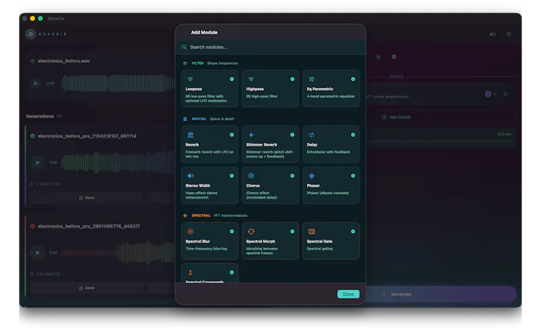Click the Spectral Blur icon

pos(190,231)
